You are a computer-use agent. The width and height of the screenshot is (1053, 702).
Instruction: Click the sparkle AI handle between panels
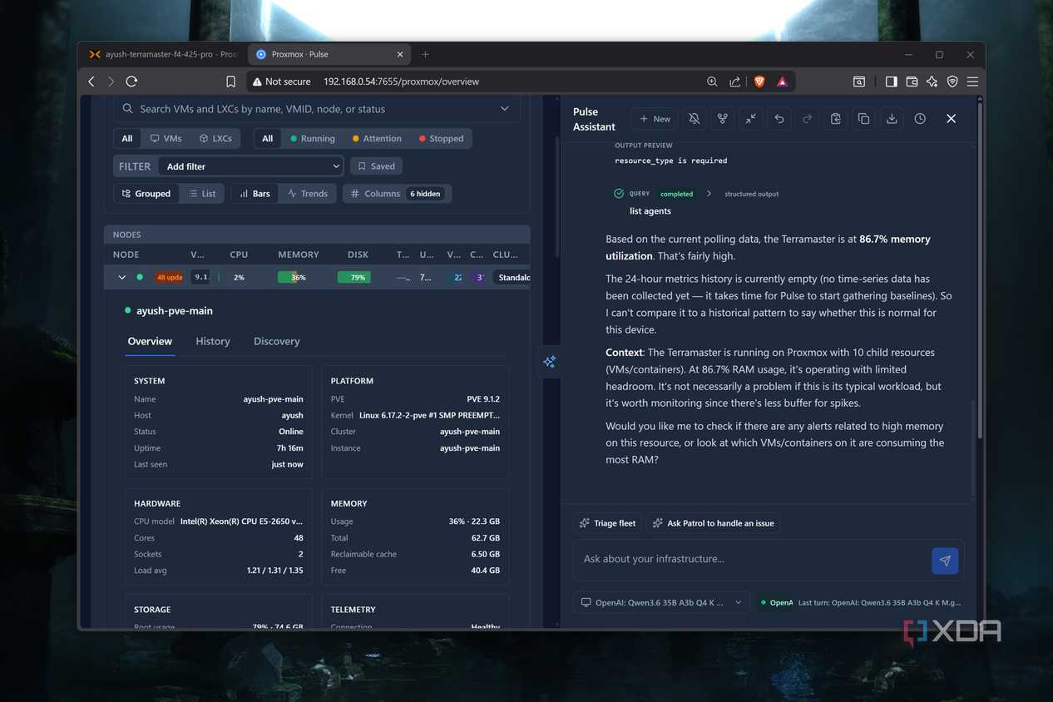pos(549,362)
